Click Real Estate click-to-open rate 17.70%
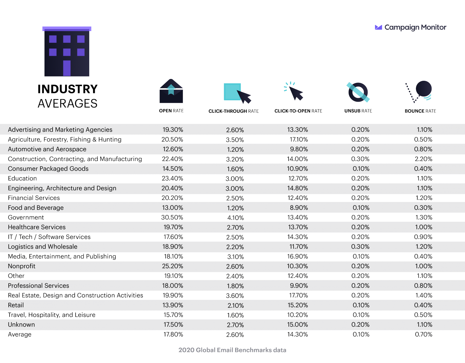The width and height of the screenshot is (465, 363). coord(298,295)
